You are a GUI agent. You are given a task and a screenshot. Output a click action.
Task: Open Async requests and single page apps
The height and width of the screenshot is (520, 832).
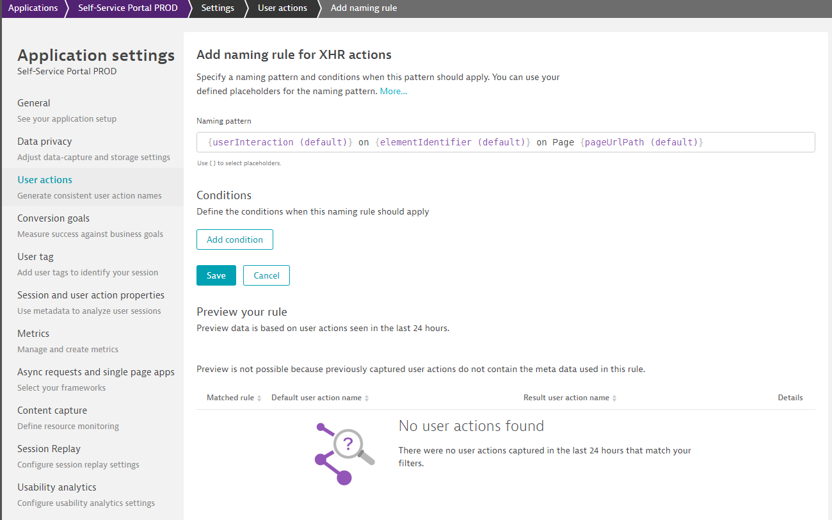coord(96,372)
